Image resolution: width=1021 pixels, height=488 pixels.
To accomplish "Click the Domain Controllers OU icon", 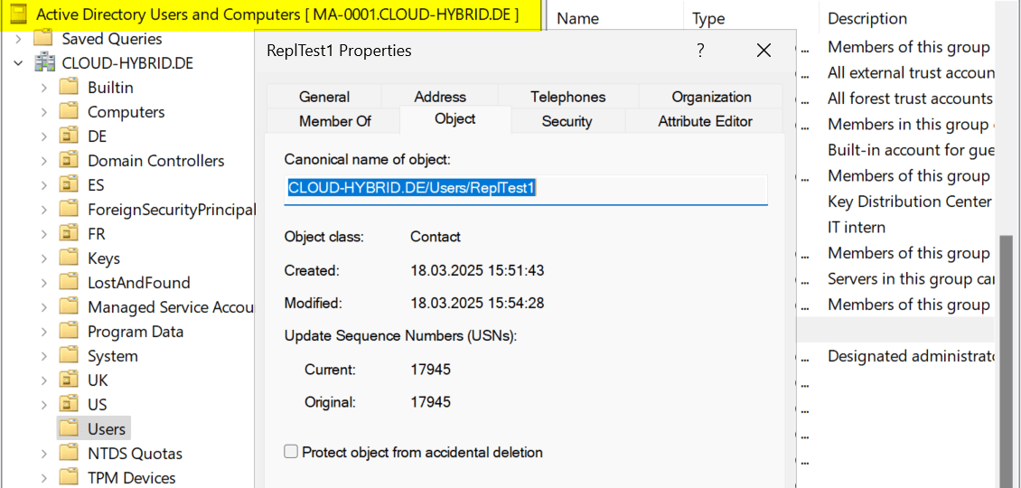I will (70, 161).
